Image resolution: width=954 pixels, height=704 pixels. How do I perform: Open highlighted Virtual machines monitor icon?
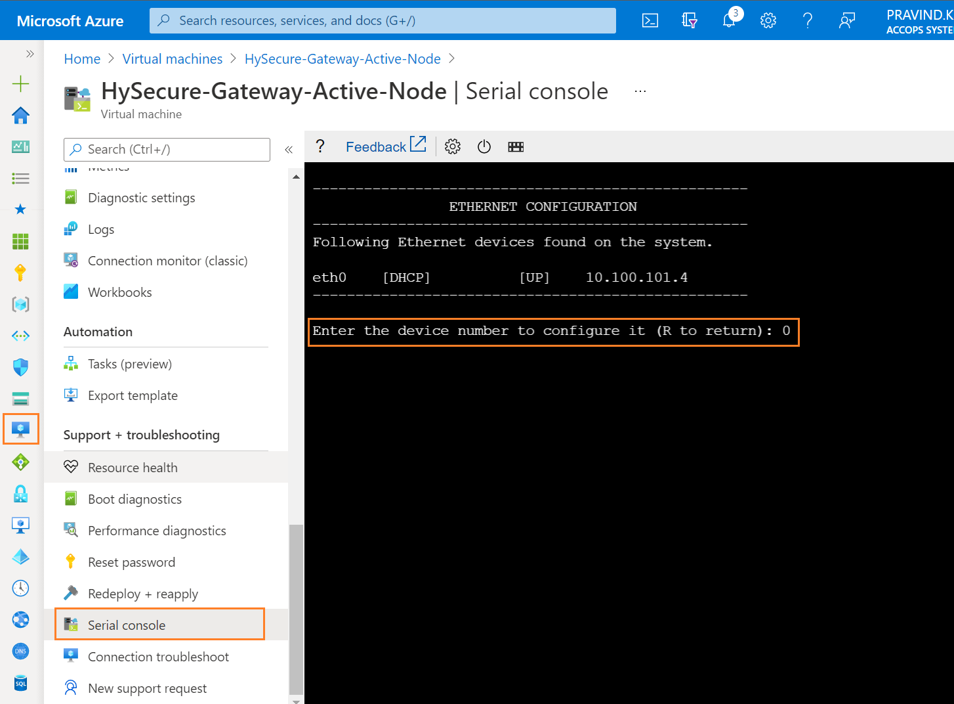21,429
